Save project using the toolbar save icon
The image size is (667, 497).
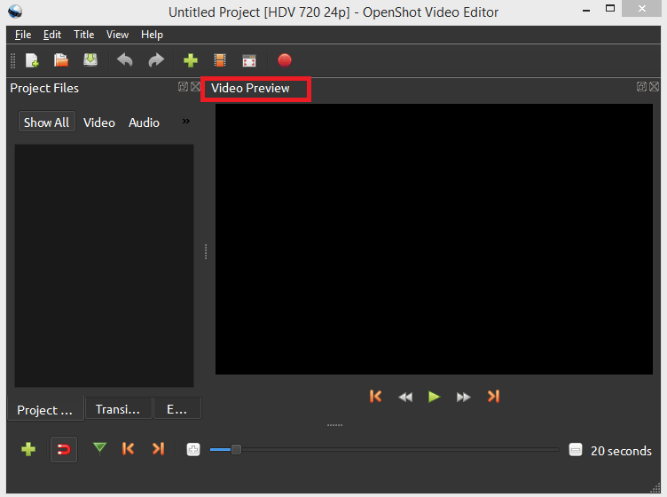pos(90,60)
